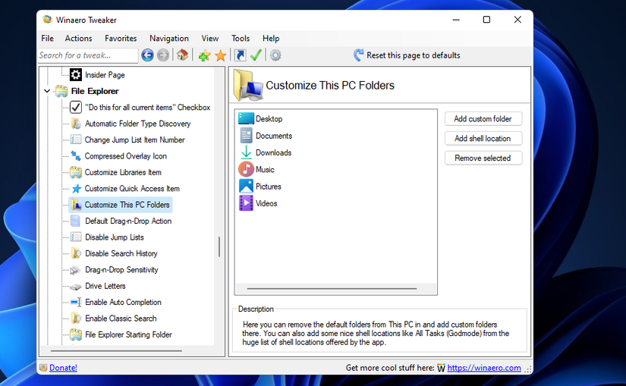Screen dimensions: 626x386
Task: Open the Donate! link
Action: (63, 368)
